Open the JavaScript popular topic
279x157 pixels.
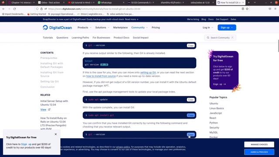point(216,113)
